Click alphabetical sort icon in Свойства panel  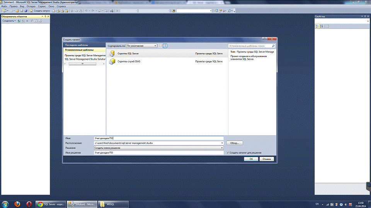[322, 26]
